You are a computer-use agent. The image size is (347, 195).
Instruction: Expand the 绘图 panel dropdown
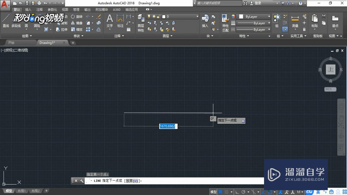pos(27,35)
